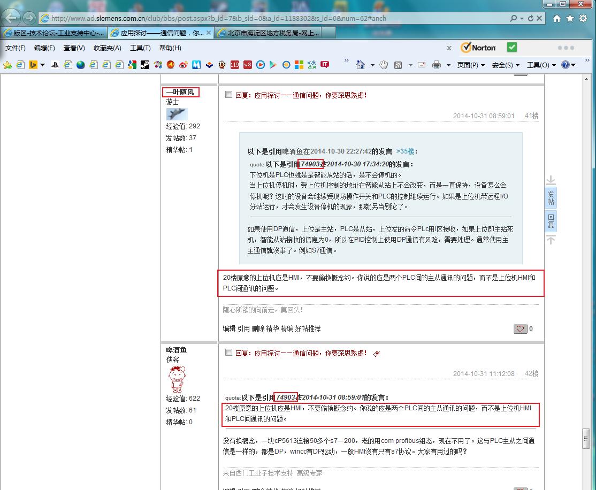Add to favorites bar star icon
Screen dimensions: 596x490
coord(7,65)
